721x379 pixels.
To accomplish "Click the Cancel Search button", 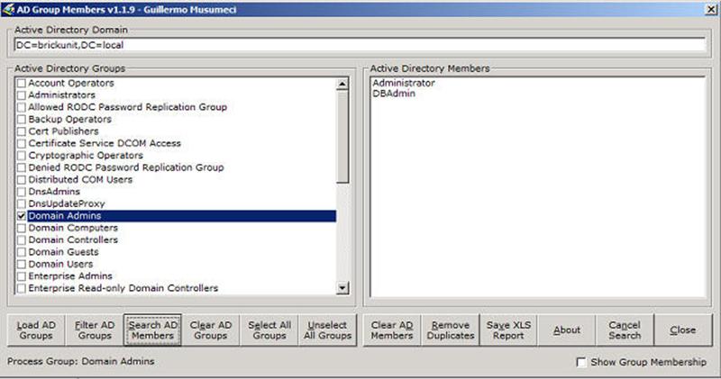I will (625, 330).
